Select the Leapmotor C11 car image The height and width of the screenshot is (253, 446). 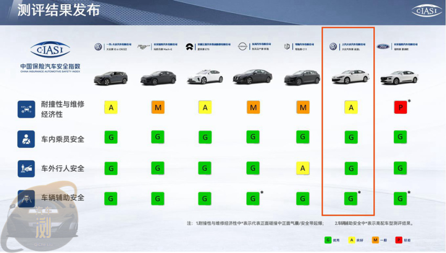tap(302, 77)
